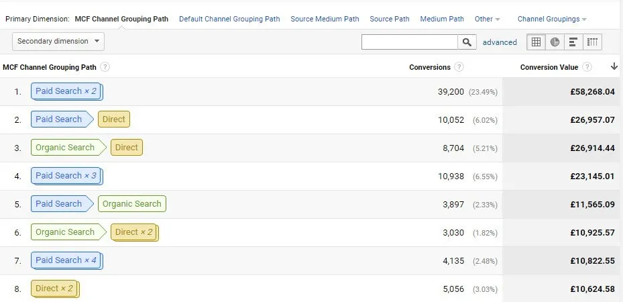Switch to performance bar view
This screenshot has height=302, width=623.
(573, 42)
